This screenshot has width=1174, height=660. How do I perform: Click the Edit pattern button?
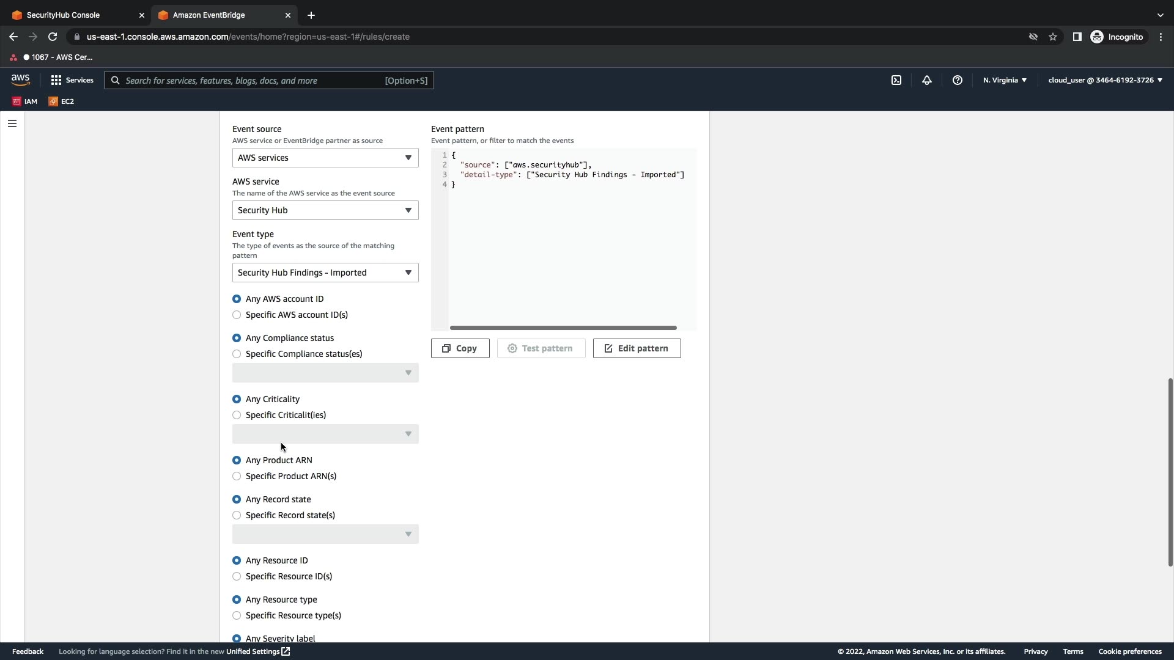tap(637, 348)
